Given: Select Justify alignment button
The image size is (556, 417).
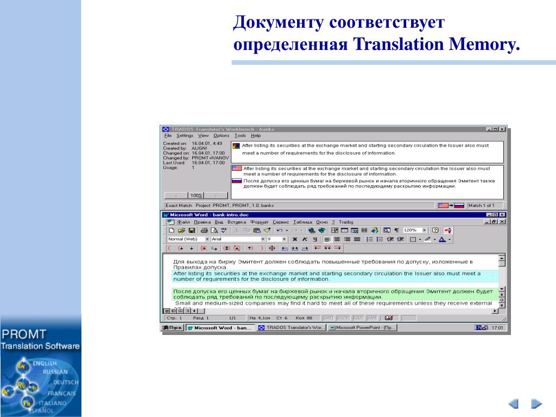Looking at the screenshot, I should (x=357, y=239).
